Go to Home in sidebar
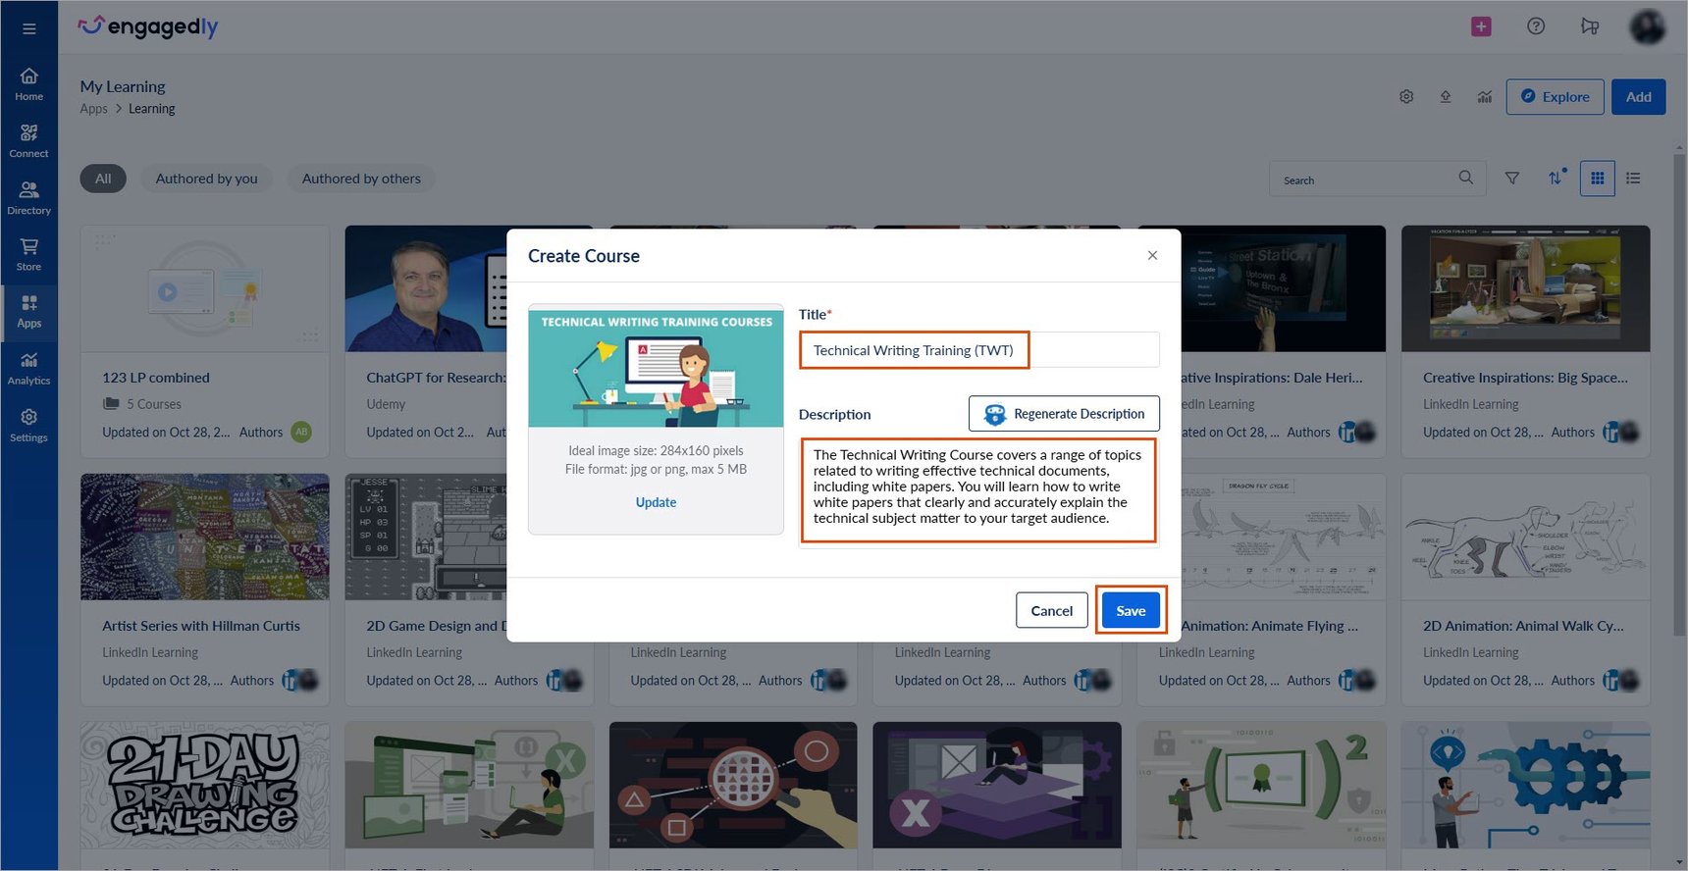This screenshot has height=871, width=1688. coord(29,84)
